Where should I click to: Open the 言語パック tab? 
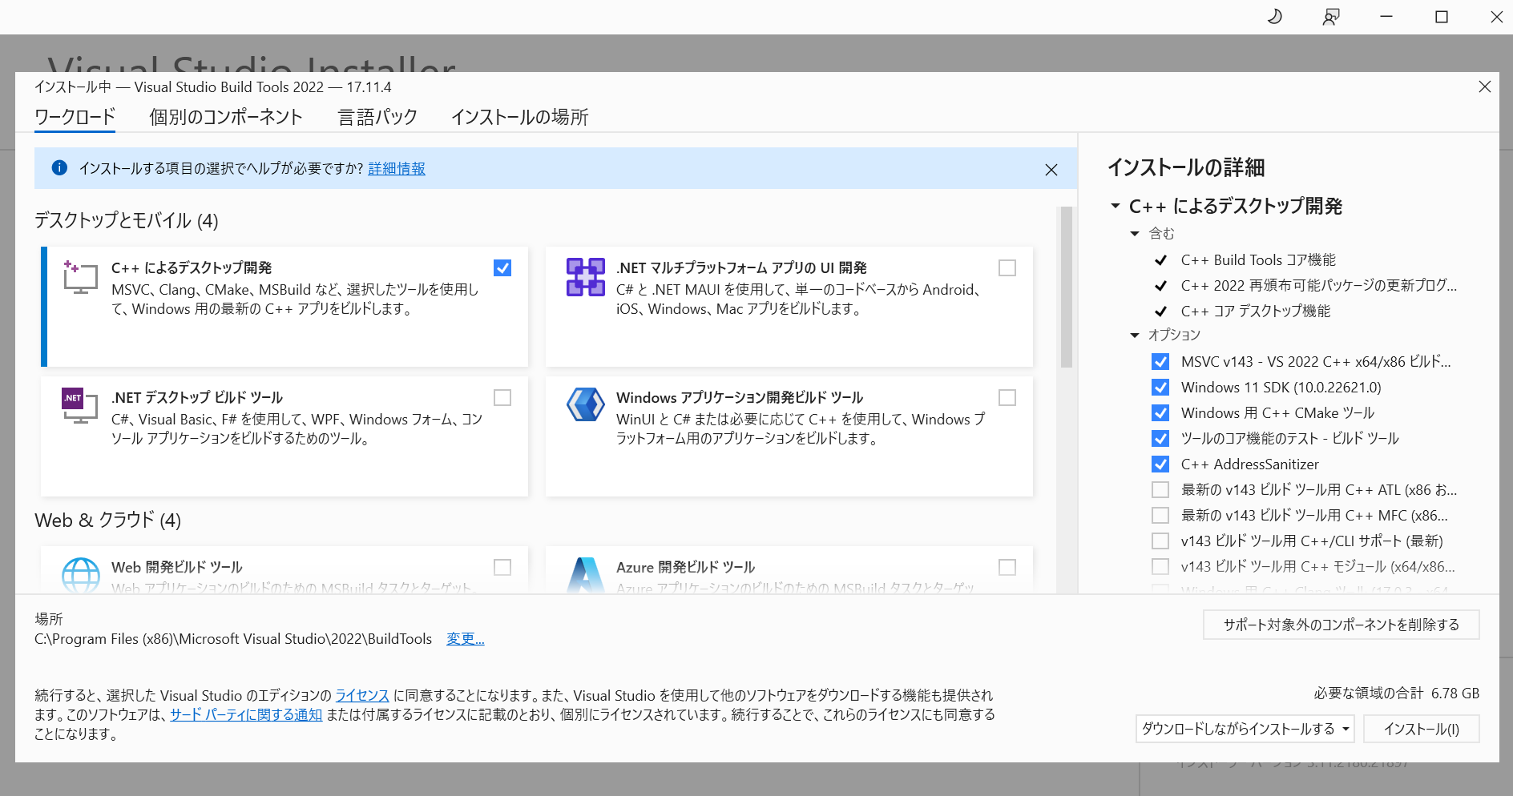click(377, 117)
